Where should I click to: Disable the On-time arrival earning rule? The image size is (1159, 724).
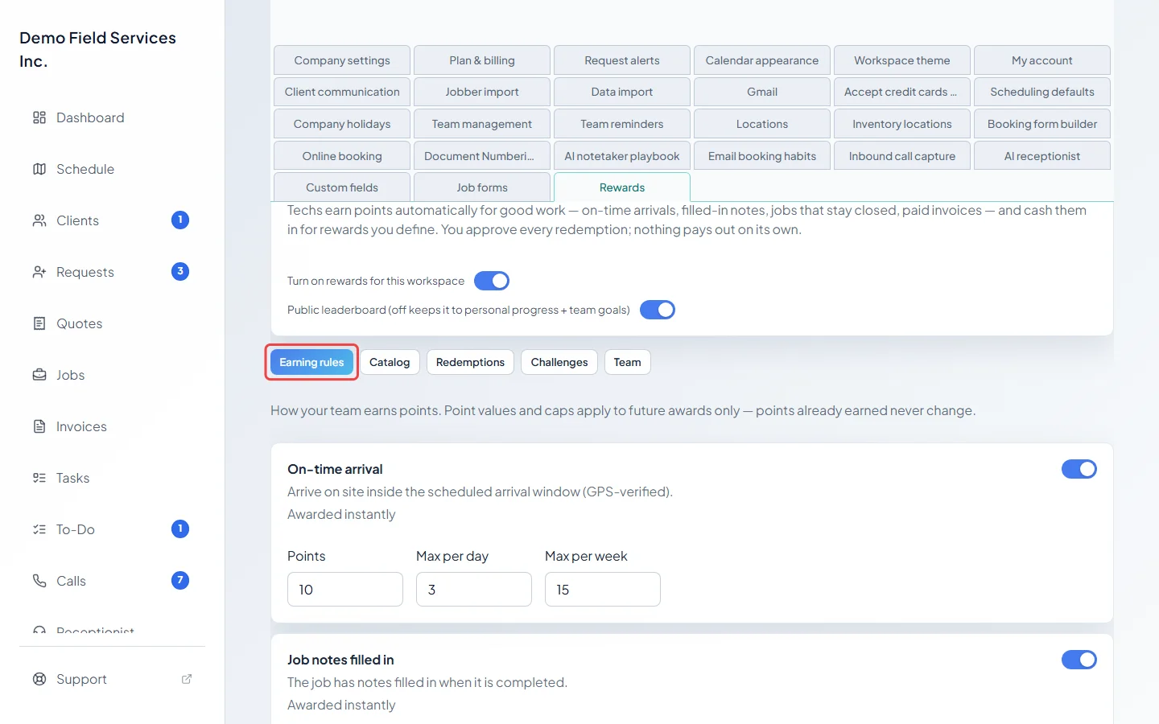click(x=1079, y=469)
